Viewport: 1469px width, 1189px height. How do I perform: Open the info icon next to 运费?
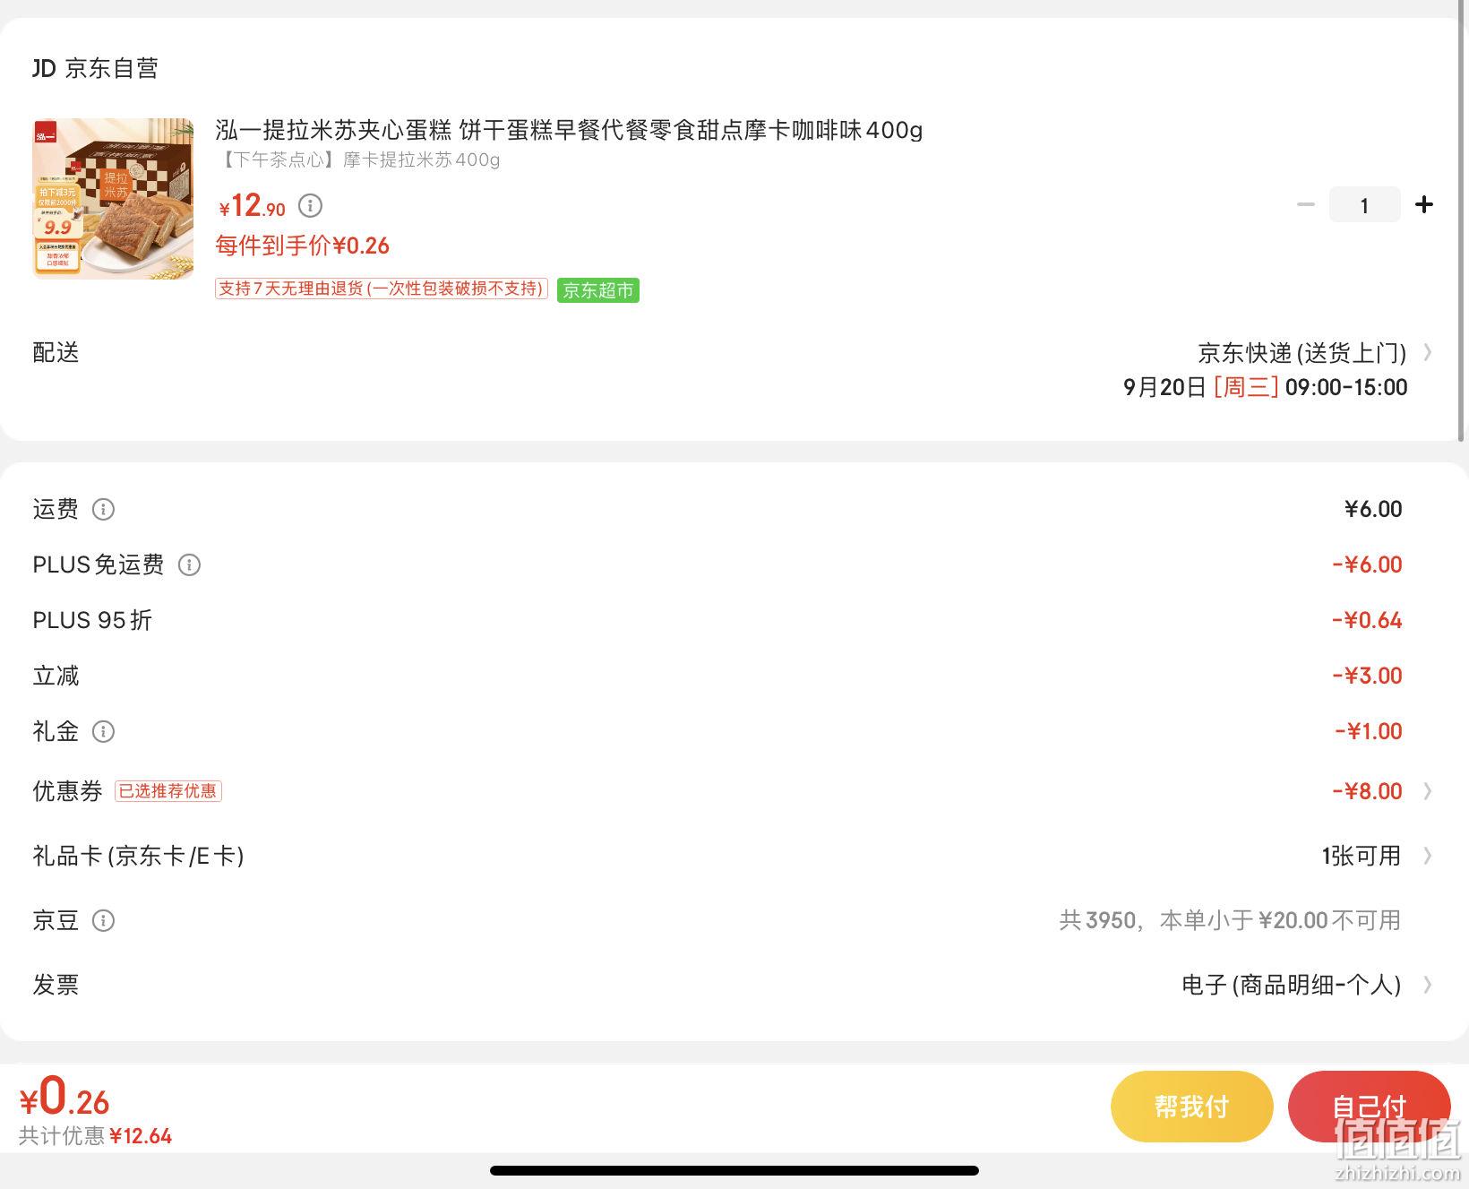pyautogui.click(x=104, y=510)
